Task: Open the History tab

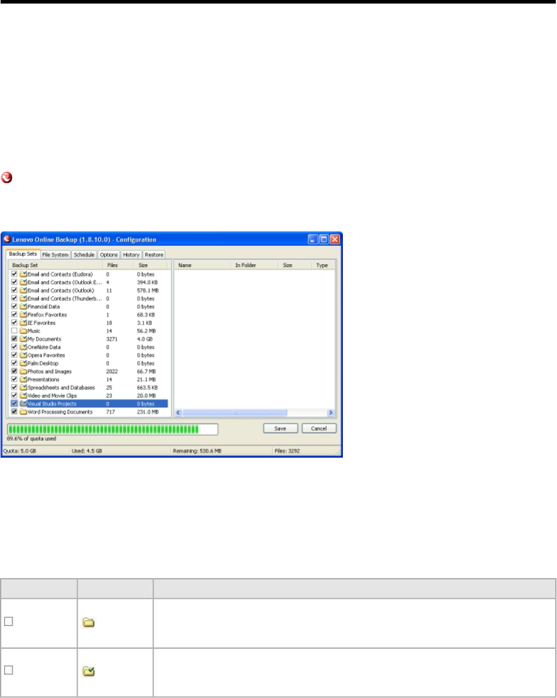Action: (x=131, y=255)
